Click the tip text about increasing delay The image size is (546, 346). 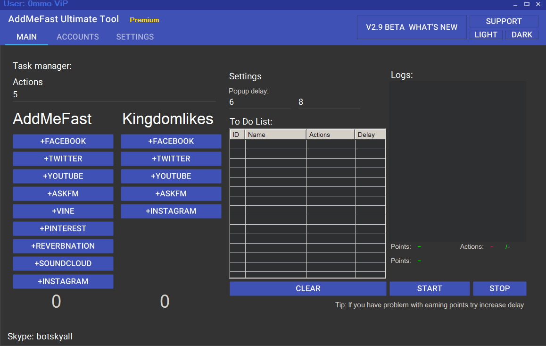click(430, 305)
